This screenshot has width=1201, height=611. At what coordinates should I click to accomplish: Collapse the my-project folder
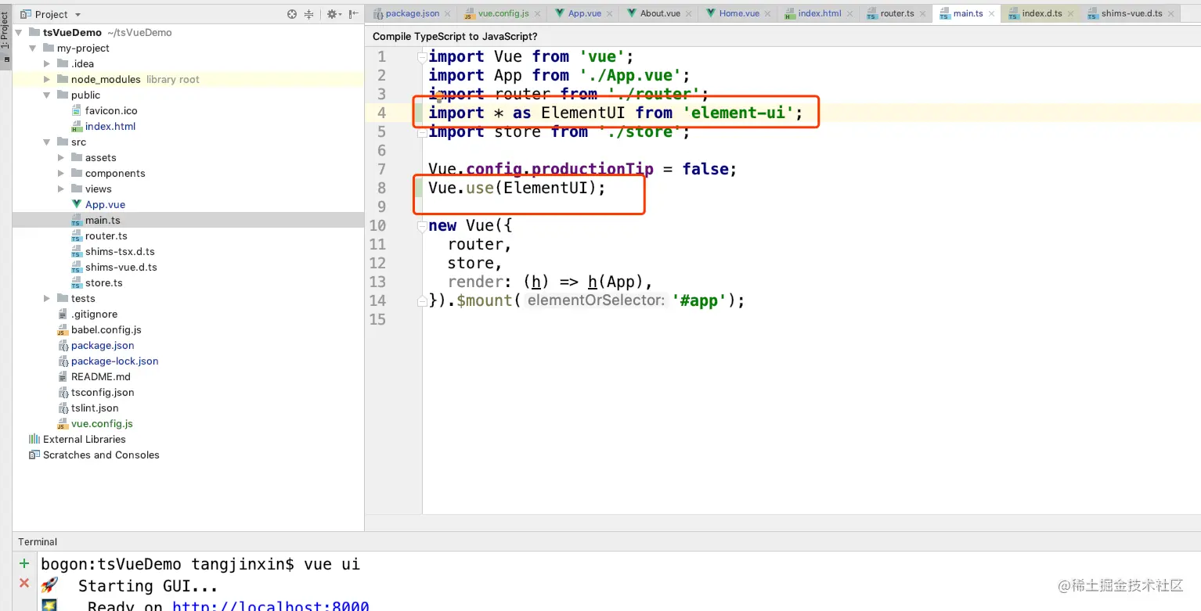[x=34, y=49]
